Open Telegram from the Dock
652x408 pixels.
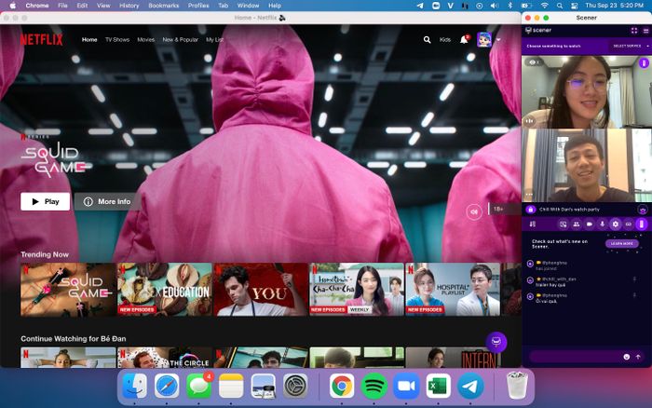pyautogui.click(x=470, y=387)
